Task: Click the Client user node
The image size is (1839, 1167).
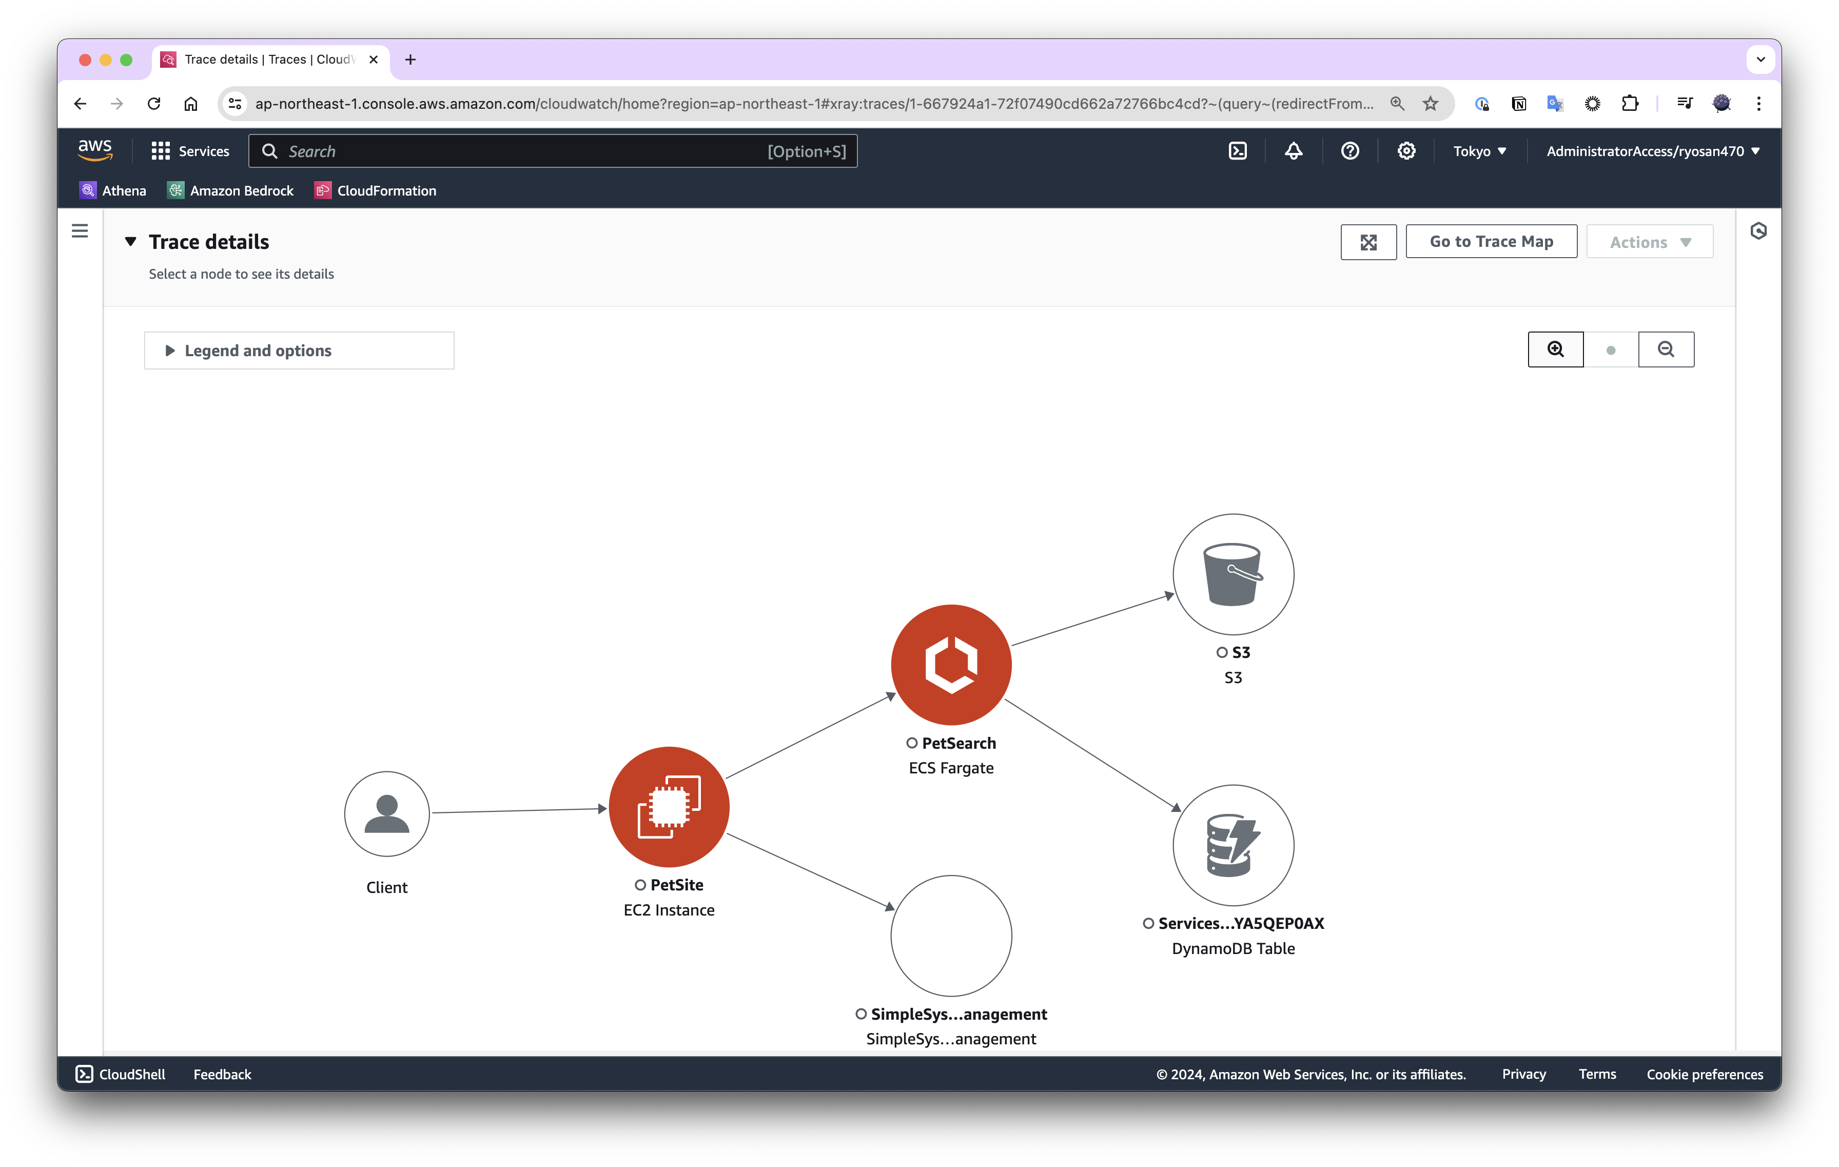Action: (386, 813)
